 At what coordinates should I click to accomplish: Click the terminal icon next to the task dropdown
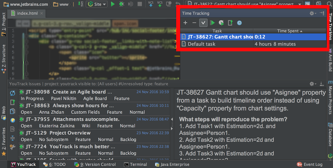(307, 4)
